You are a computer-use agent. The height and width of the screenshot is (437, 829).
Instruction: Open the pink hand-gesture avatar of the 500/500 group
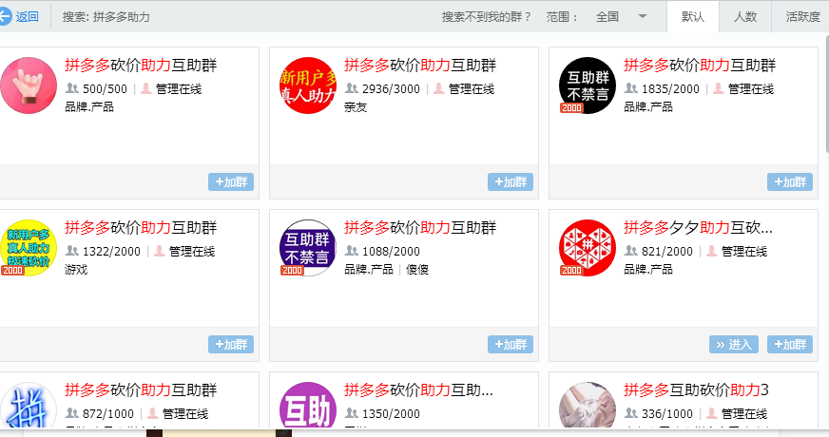pos(28,85)
